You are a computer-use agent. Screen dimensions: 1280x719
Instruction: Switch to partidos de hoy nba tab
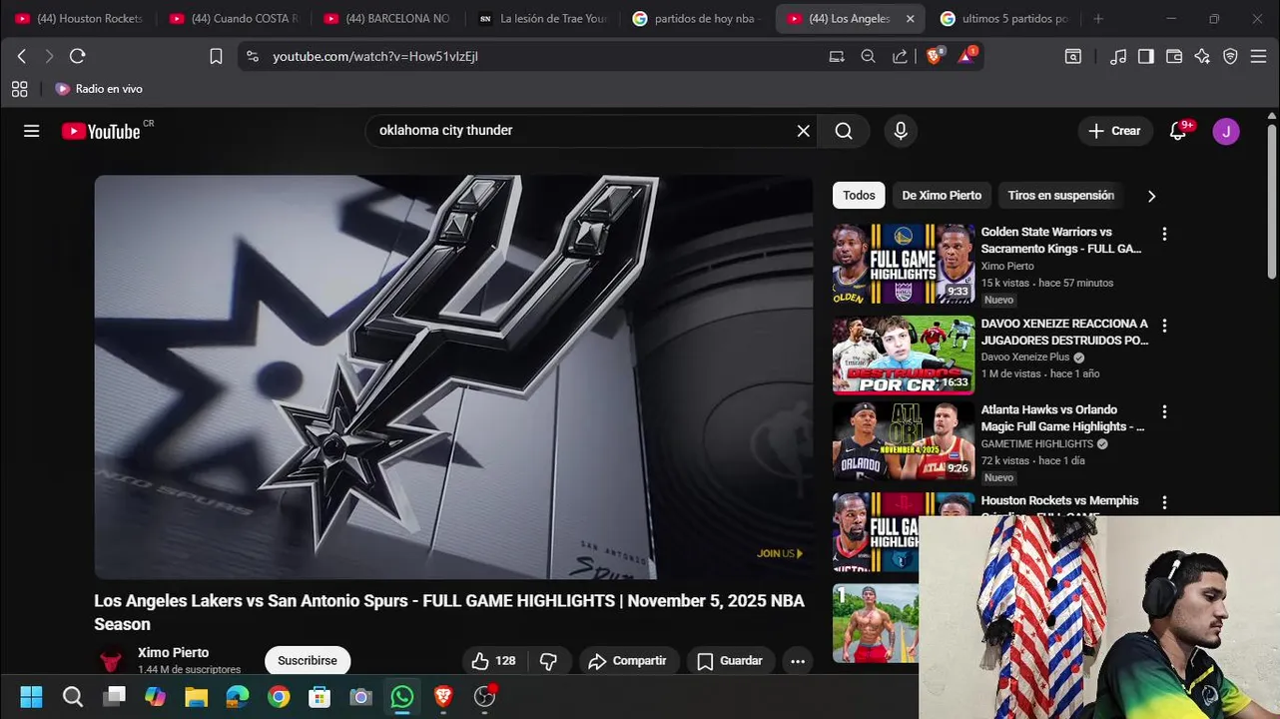697,18
